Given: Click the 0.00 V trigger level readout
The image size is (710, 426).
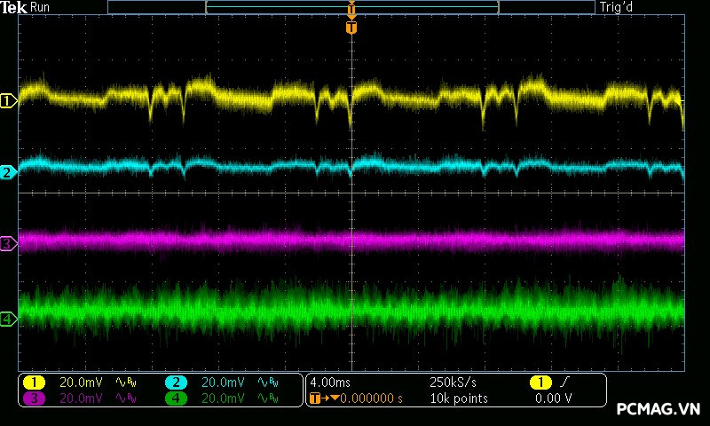Looking at the screenshot, I should coord(553,398).
